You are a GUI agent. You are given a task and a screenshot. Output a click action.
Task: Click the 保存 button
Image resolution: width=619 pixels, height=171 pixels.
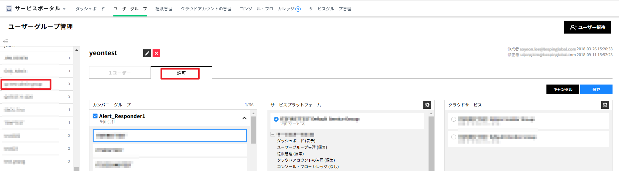click(596, 89)
